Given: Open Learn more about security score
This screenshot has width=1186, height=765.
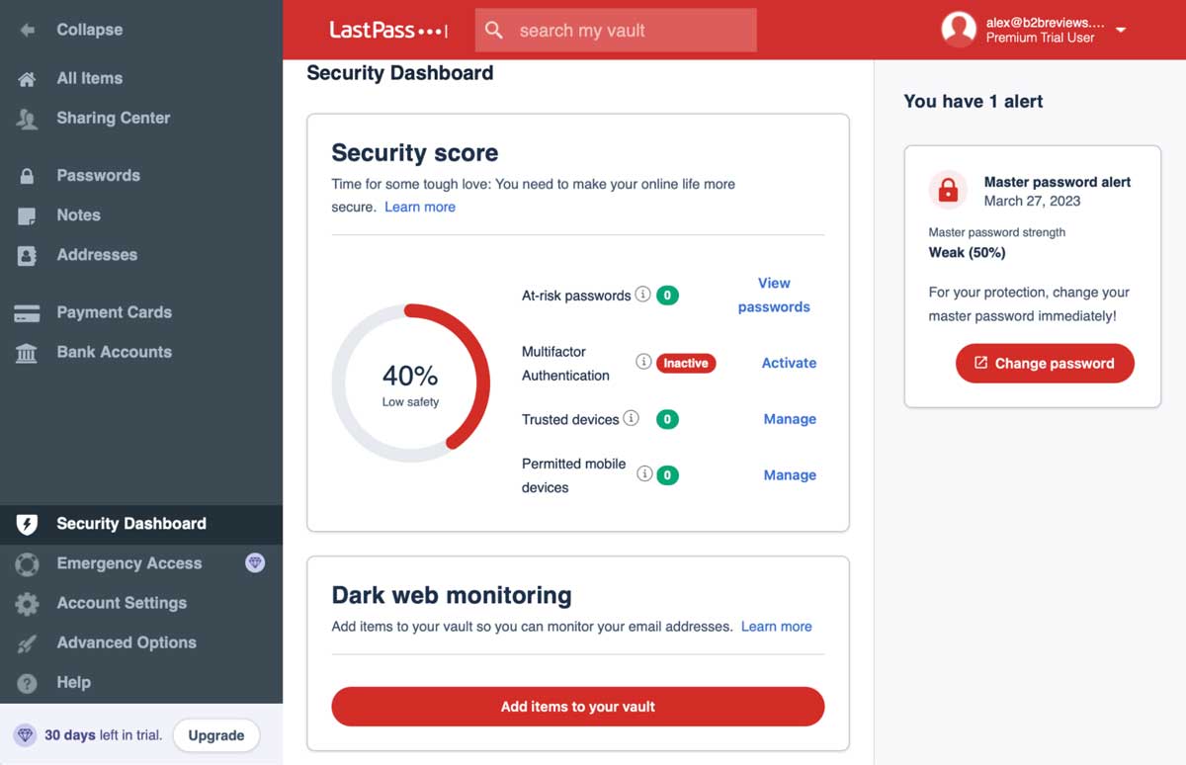Looking at the screenshot, I should [420, 207].
